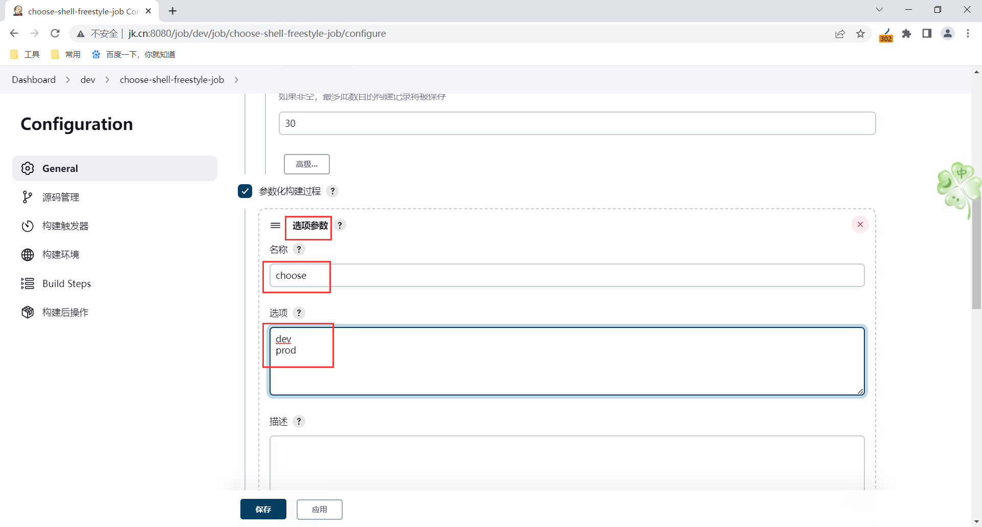
Task: Click the address bar URL
Action: pos(257,33)
